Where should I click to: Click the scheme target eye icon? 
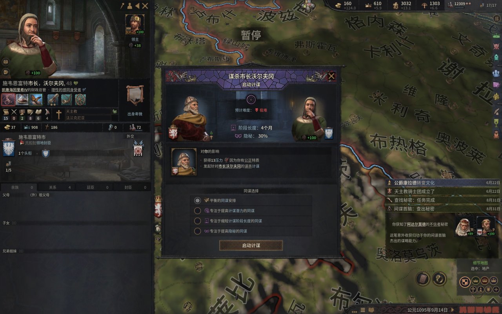coord(250,99)
